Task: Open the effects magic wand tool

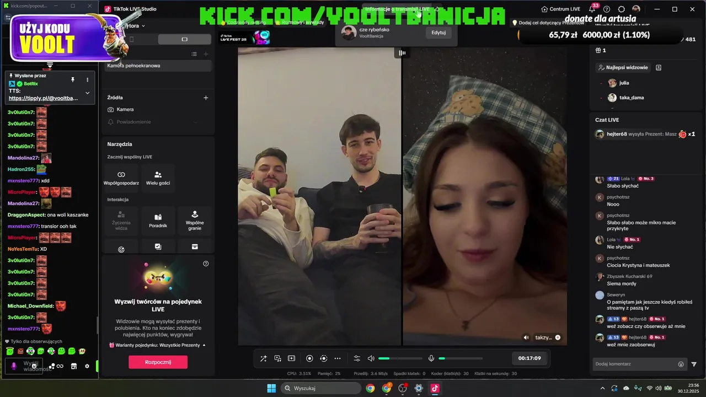Action: 264,358
